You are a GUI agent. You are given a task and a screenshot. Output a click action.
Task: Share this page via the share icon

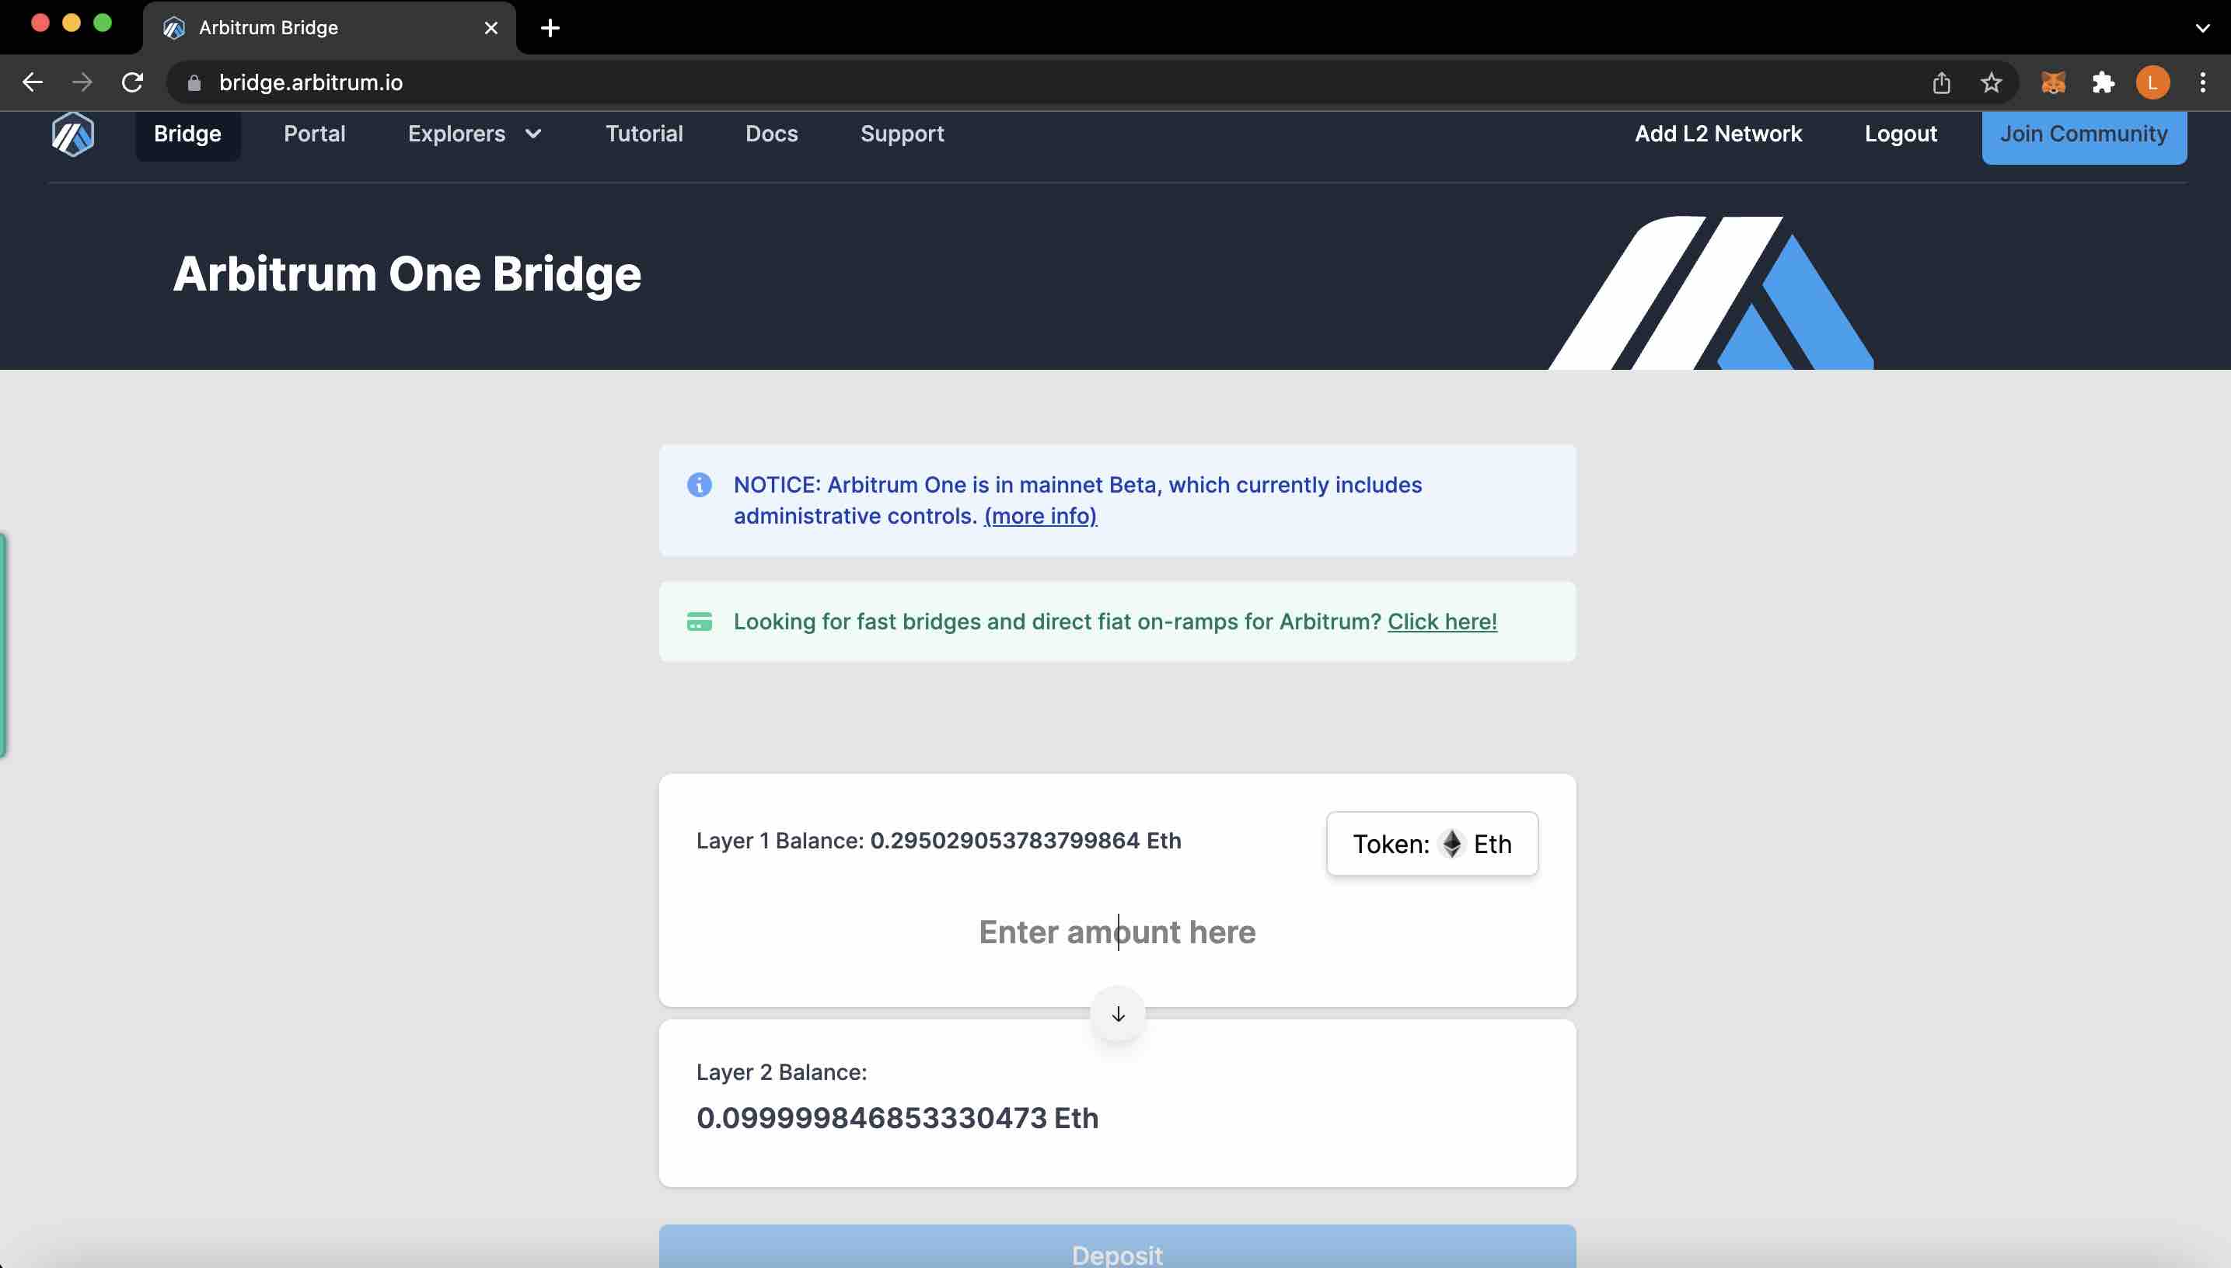click(x=1941, y=82)
